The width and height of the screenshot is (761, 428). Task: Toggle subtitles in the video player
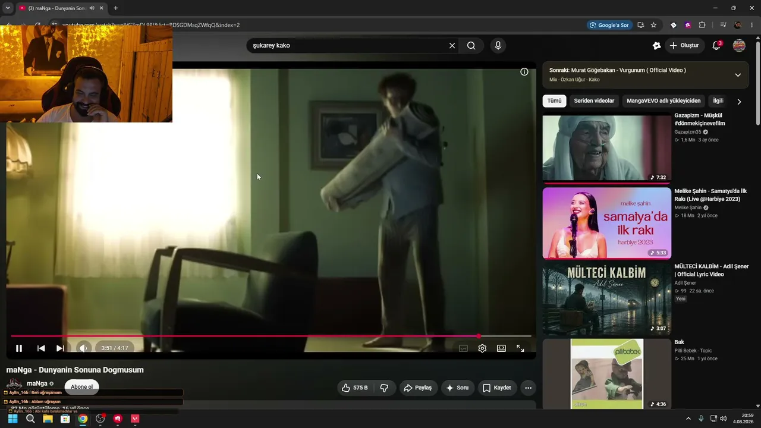pos(463,348)
